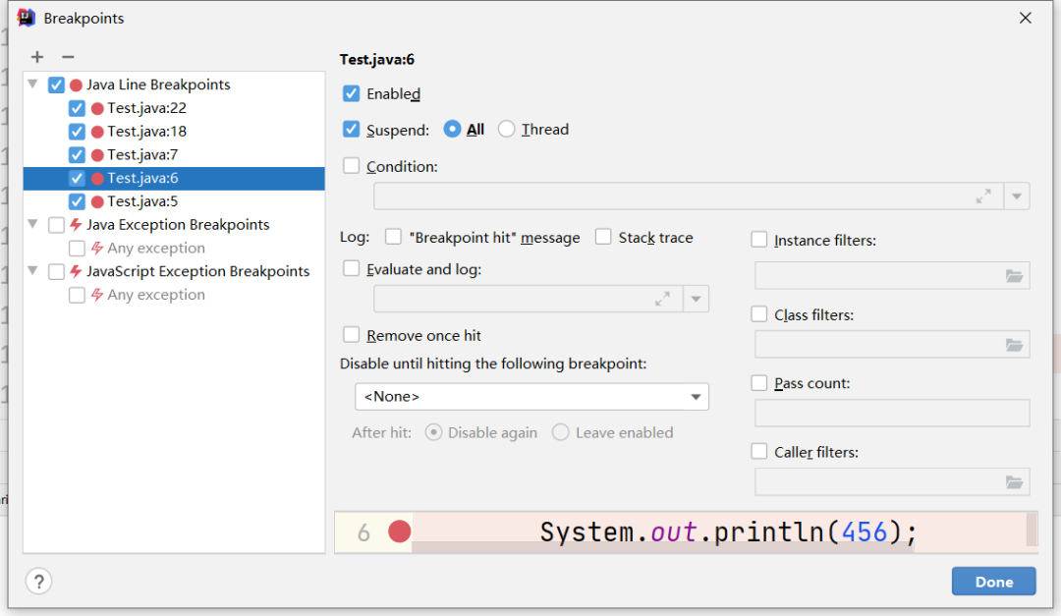Open the Disable until hitting breakpoint dropdown
This screenshot has width=1061, height=616.
coord(530,397)
